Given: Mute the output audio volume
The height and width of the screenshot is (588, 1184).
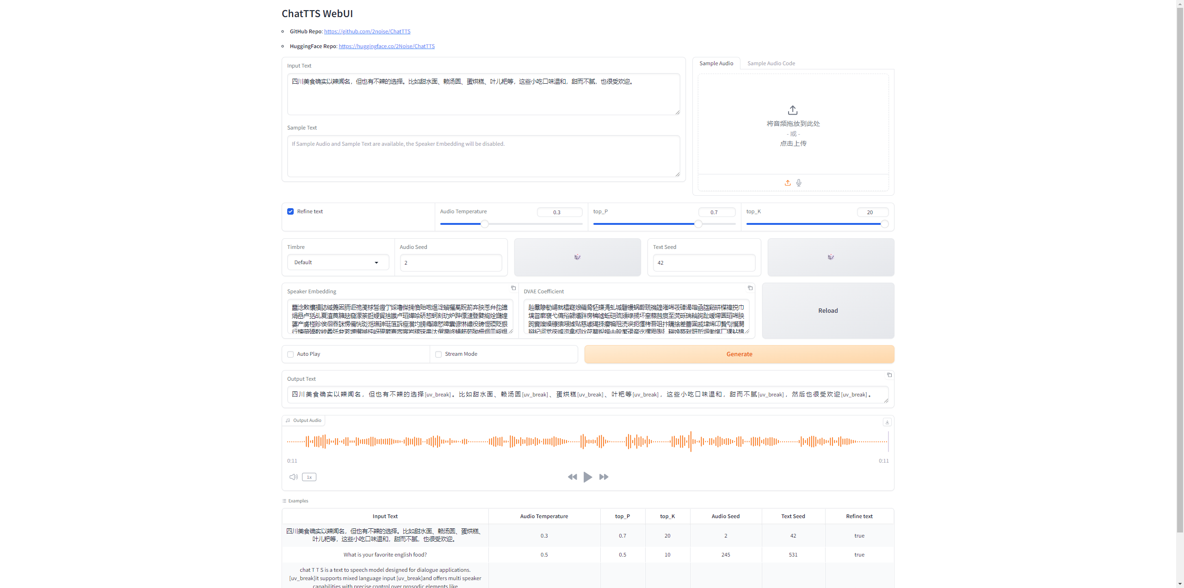Looking at the screenshot, I should (293, 477).
